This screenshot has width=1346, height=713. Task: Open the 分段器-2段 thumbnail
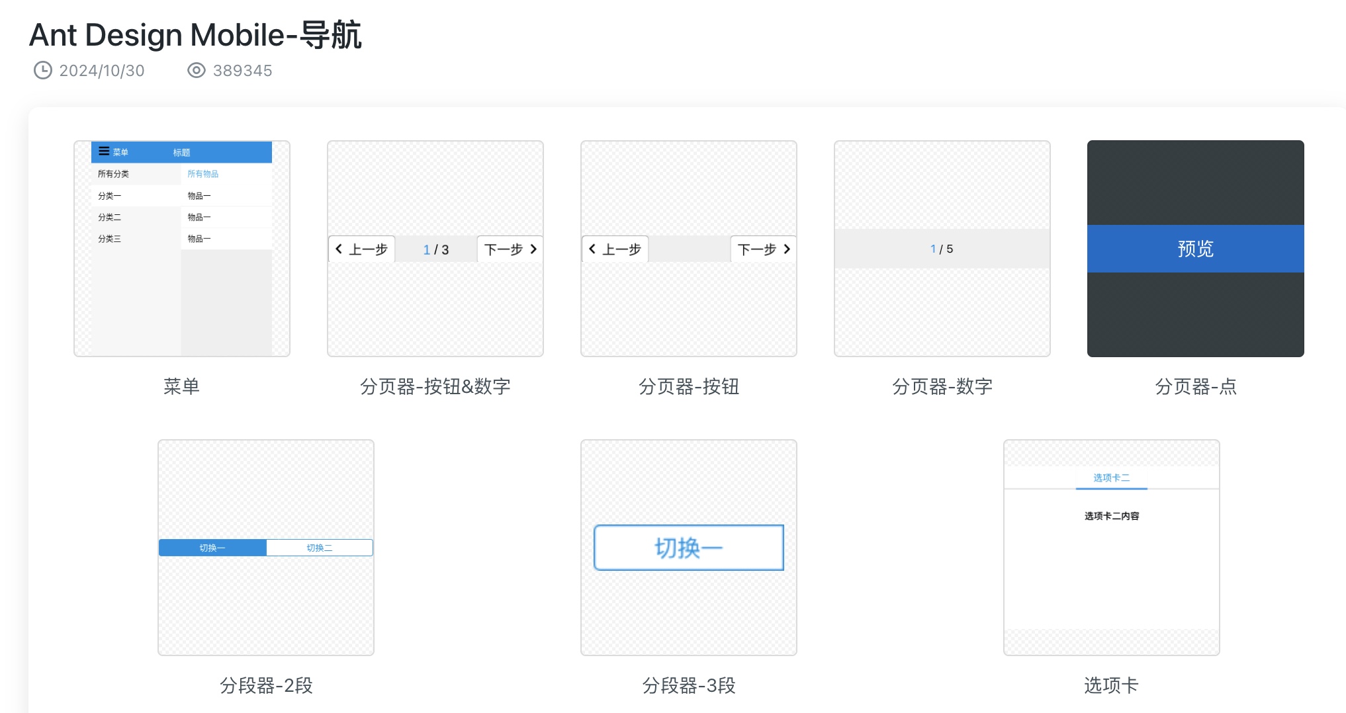point(266,548)
